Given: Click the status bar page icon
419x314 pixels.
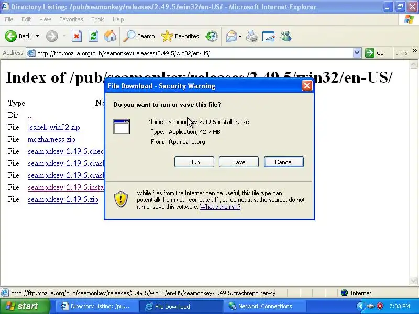Looking at the screenshot, I should [5, 293].
